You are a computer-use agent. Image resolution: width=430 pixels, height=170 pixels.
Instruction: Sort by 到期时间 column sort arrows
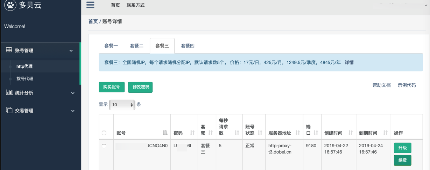(385, 133)
